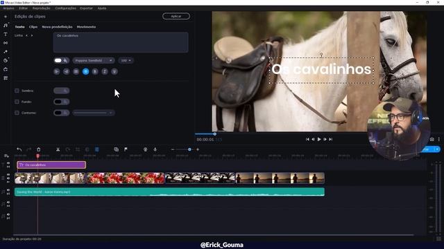Skip to the start of the preview
The width and height of the screenshot is (444, 249).
(307, 139)
